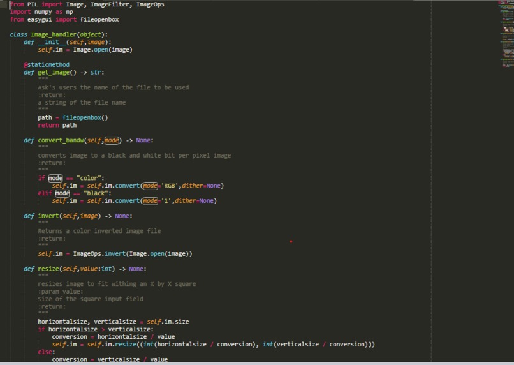This screenshot has height=365, width=514.
Task: Click the '@staticmethod' decorator
Action: point(47,64)
